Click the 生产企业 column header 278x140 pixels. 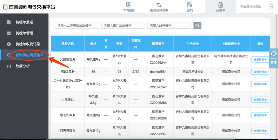tap(193, 44)
